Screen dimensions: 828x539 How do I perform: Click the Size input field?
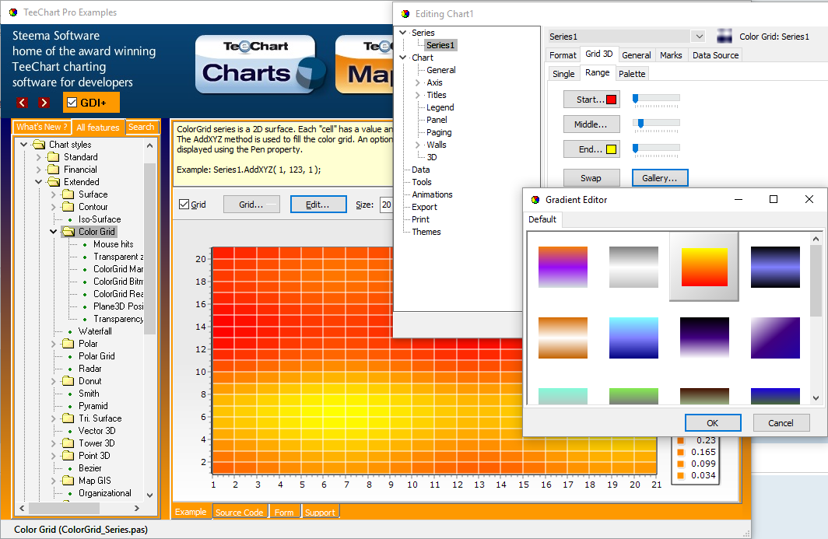pos(386,205)
